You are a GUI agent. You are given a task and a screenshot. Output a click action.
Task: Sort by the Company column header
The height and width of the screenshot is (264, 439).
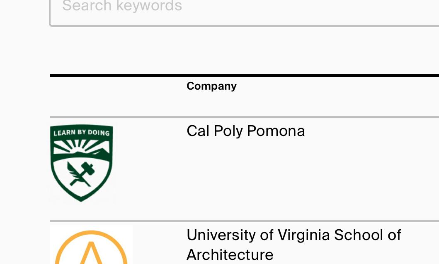211,86
